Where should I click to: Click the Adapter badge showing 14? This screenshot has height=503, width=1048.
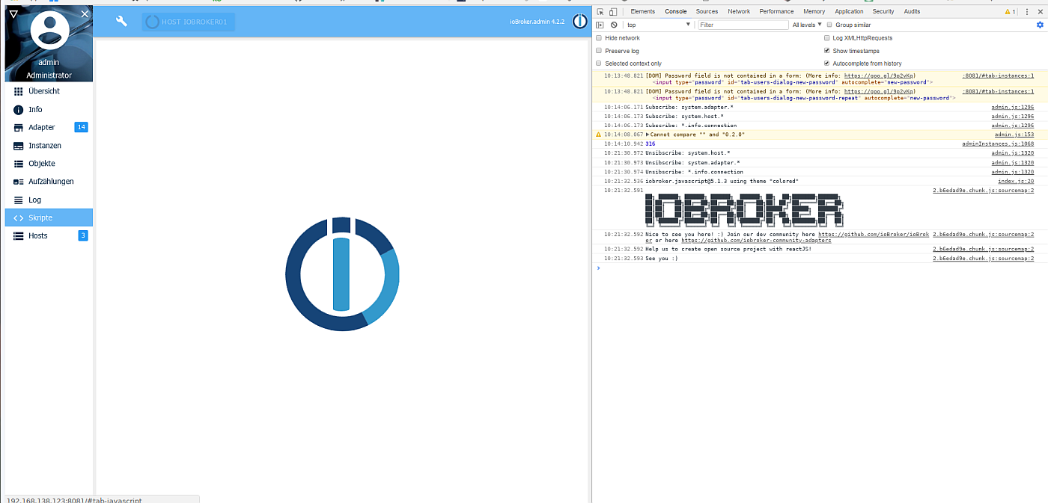81,127
